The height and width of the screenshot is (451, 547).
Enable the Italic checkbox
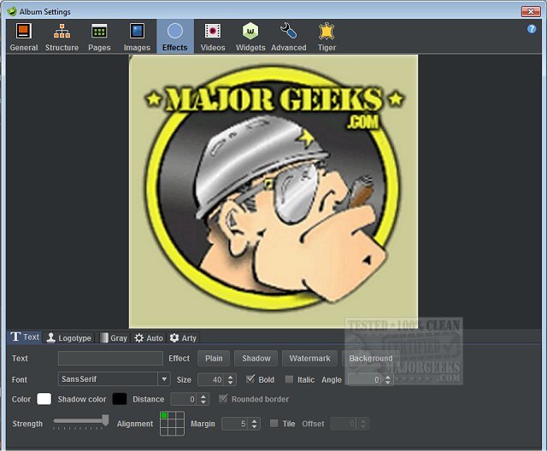point(289,379)
